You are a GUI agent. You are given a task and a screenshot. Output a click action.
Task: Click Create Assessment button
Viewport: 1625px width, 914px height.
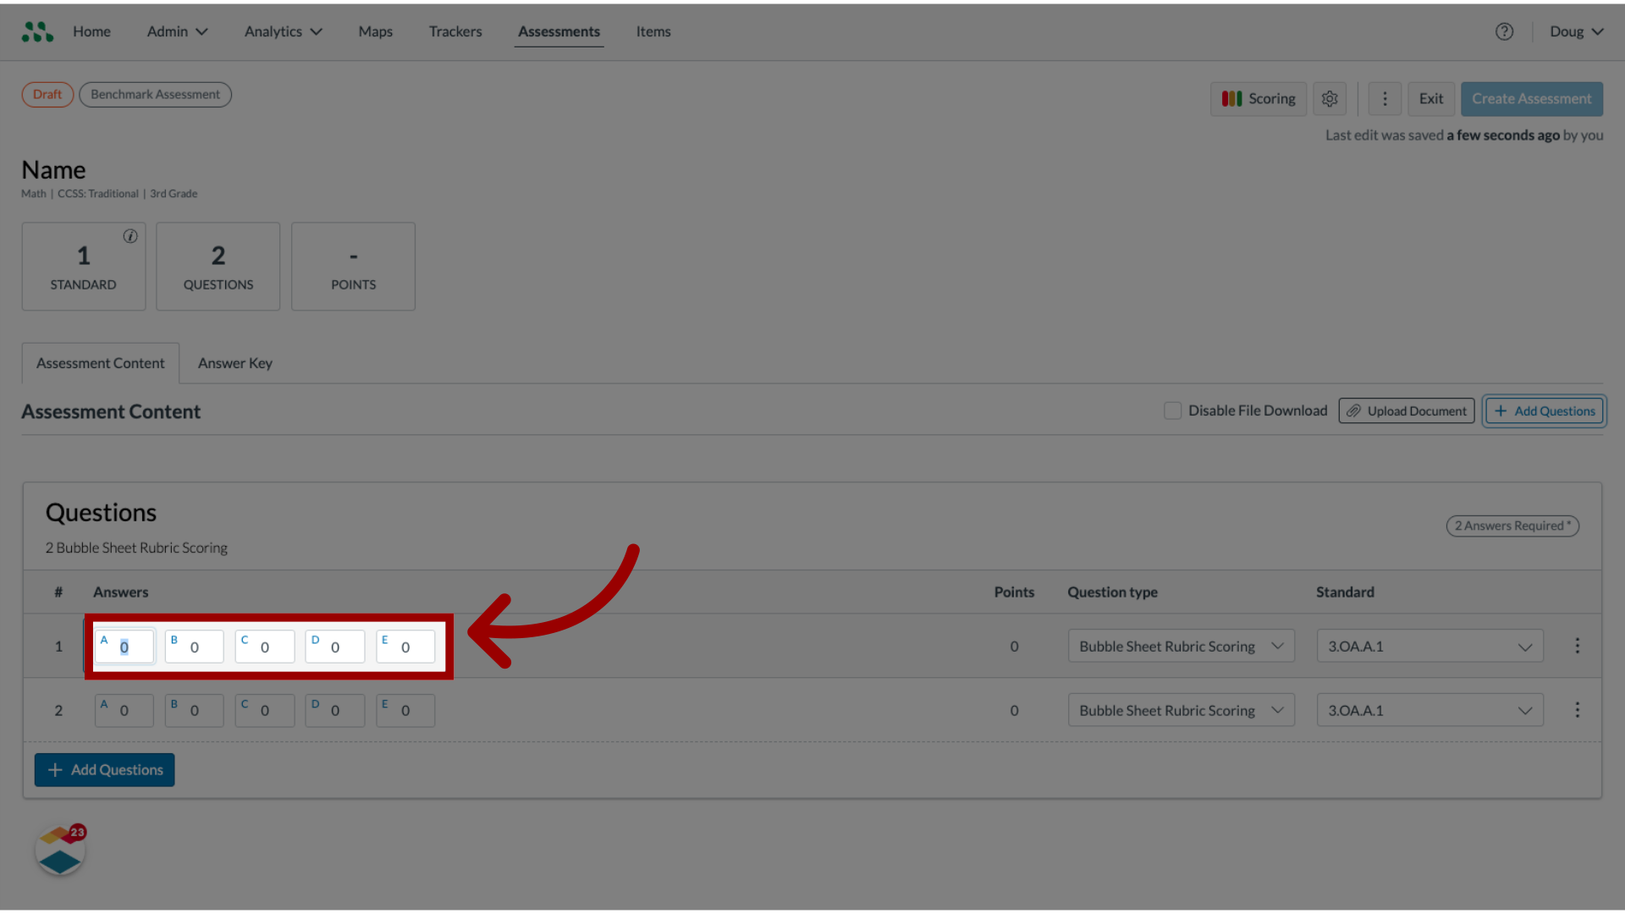[x=1531, y=99]
